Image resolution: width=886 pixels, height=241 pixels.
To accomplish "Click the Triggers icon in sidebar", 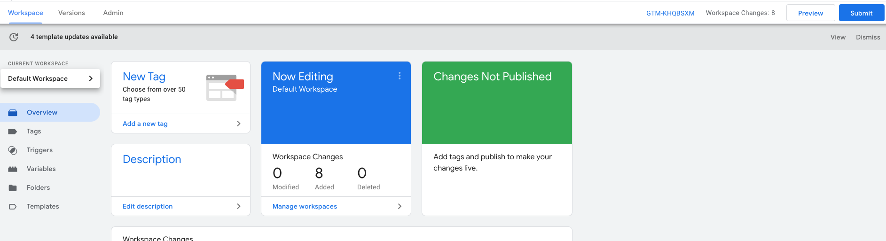I will (x=13, y=150).
